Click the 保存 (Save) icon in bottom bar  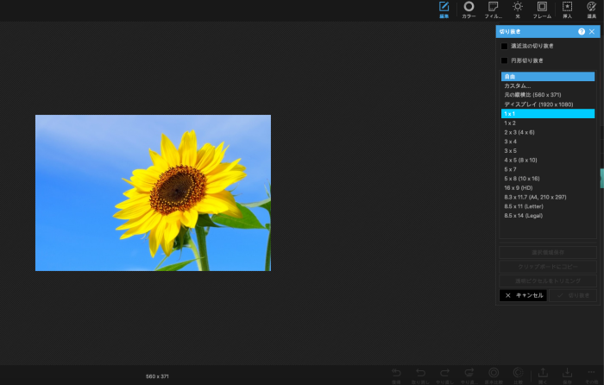click(x=568, y=374)
